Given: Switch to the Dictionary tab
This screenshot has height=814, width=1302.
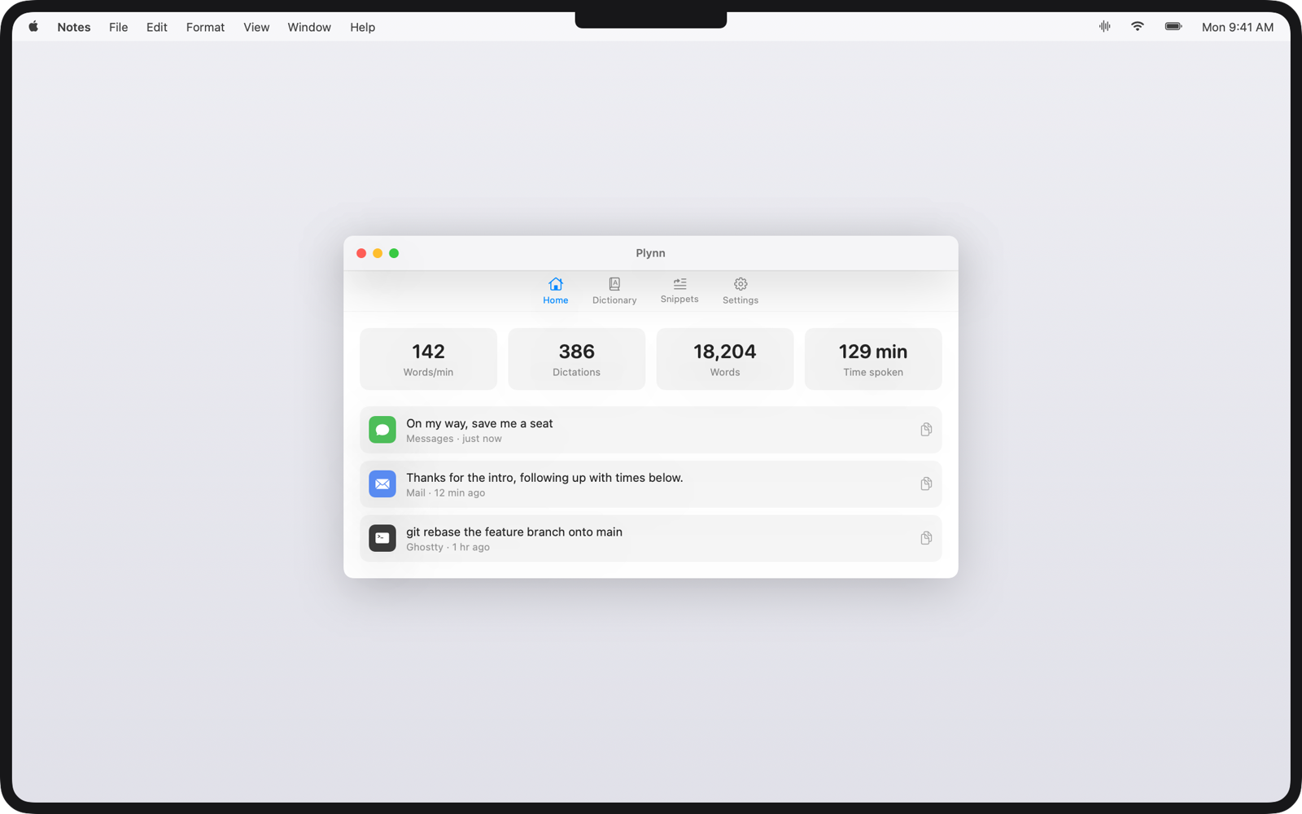Looking at the screenshot, I should (x=614, y=291).
